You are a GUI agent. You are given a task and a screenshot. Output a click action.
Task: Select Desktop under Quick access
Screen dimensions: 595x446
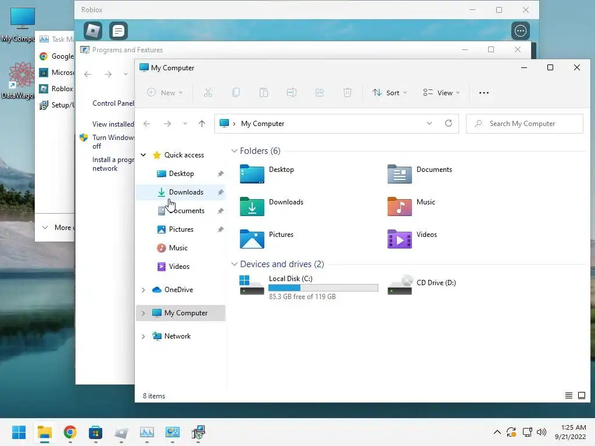pyautogui.click(x=181, y=173)
